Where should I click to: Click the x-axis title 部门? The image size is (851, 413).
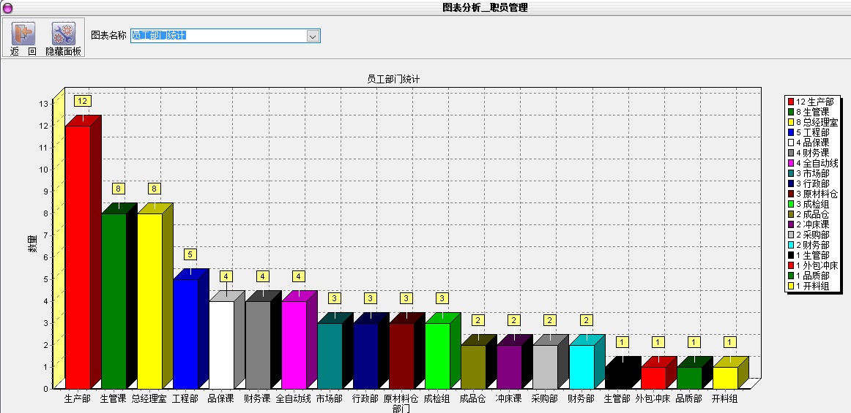(401, 408)
